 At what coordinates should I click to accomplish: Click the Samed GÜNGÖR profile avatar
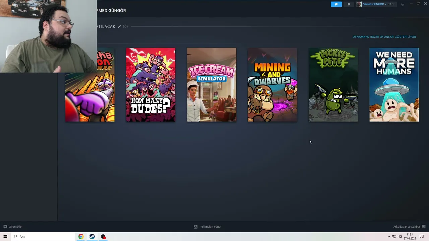point(359,4)
